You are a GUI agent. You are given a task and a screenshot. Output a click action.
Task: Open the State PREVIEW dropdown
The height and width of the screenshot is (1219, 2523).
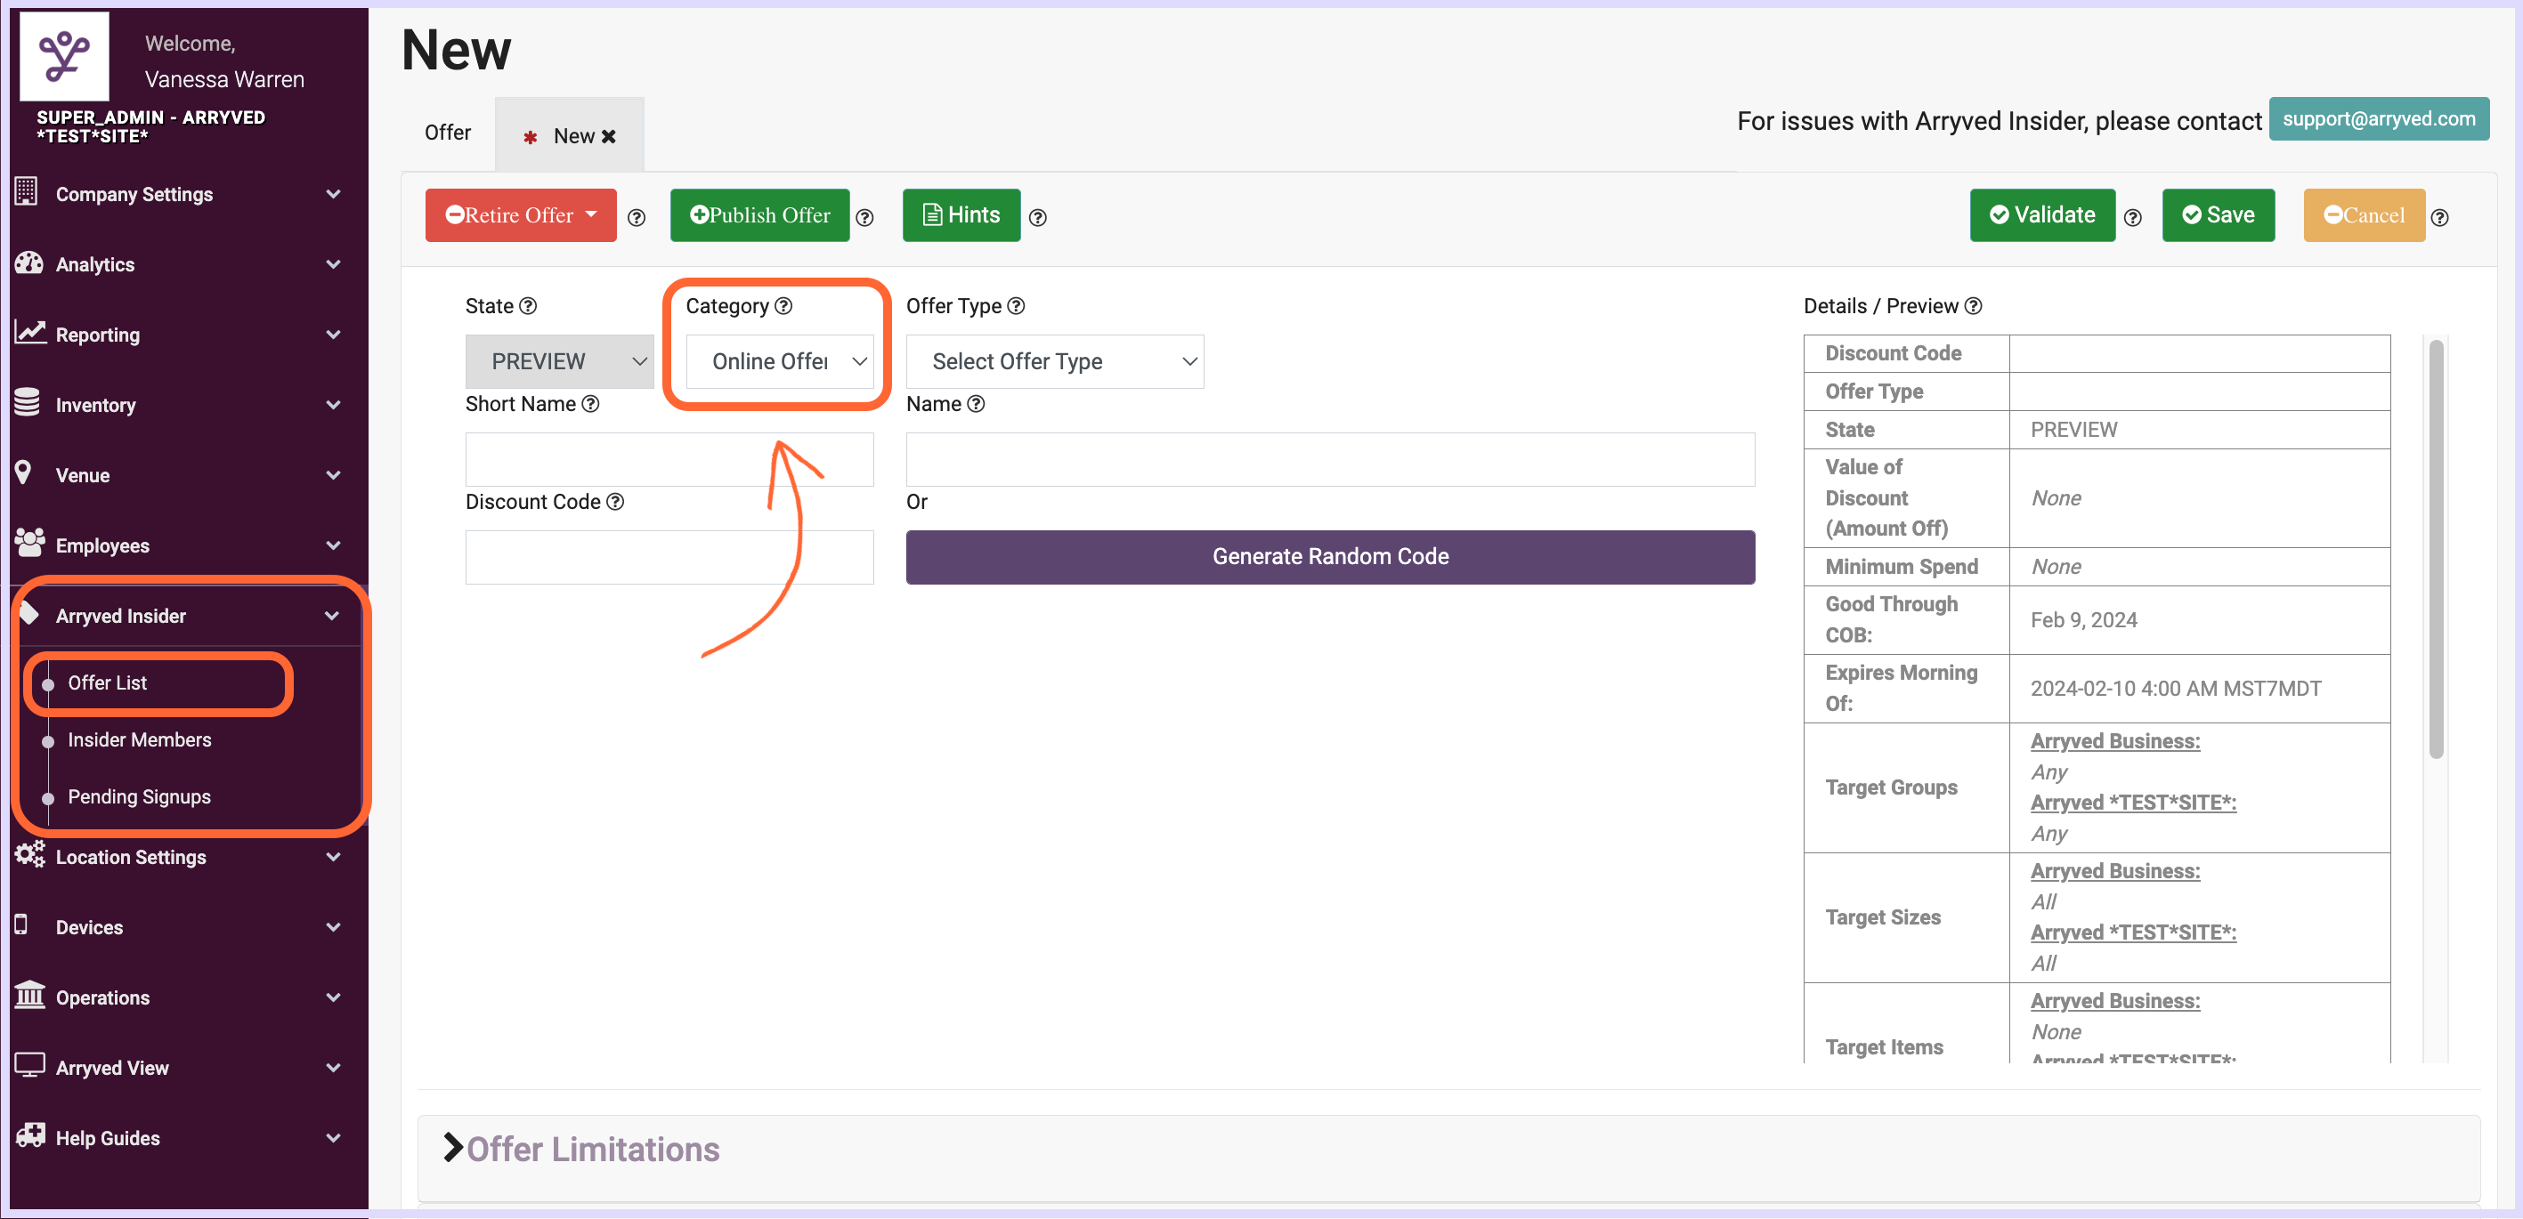click(559, 361)
